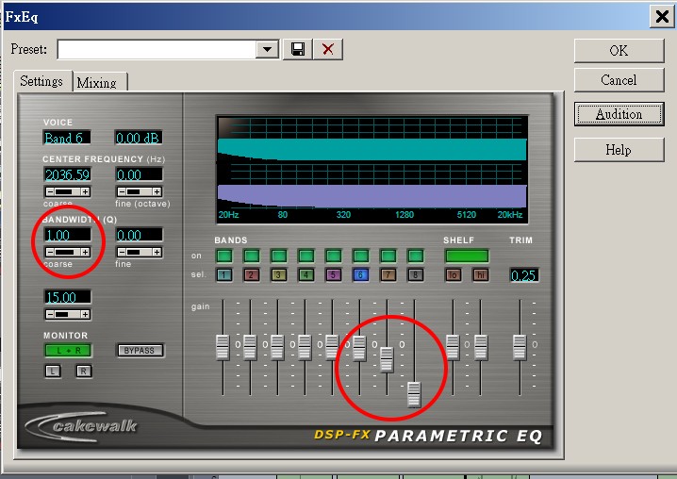Select the hi shelf button
The height and width of the screenshot is (479, 677).
point(481,275)
